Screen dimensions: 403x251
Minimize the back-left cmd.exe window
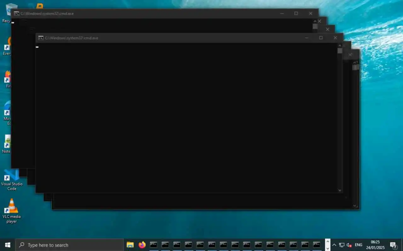(x=282, y=13)
